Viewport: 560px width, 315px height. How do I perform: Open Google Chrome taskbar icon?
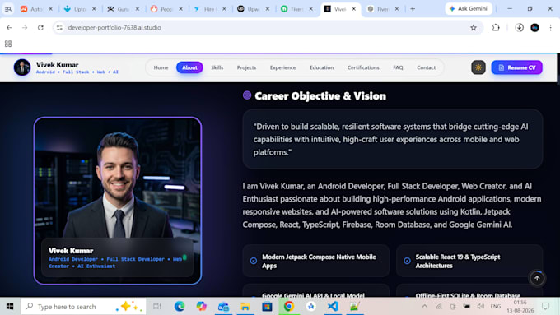tap(289, 307)
